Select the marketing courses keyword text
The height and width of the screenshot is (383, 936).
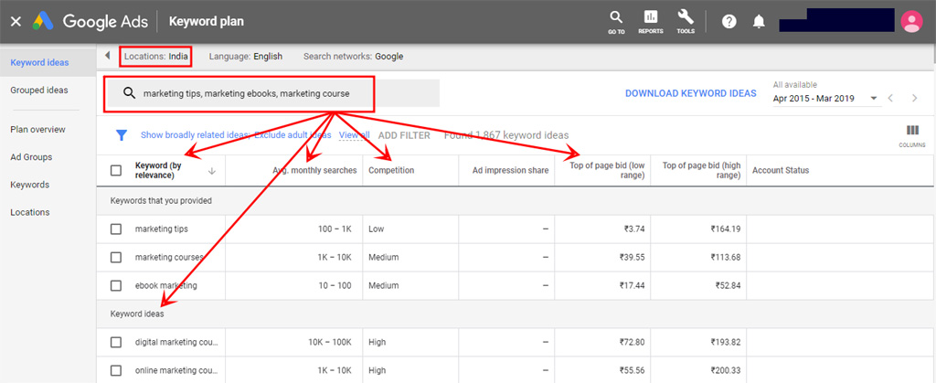pyautogui.click(x=169, y=257)
